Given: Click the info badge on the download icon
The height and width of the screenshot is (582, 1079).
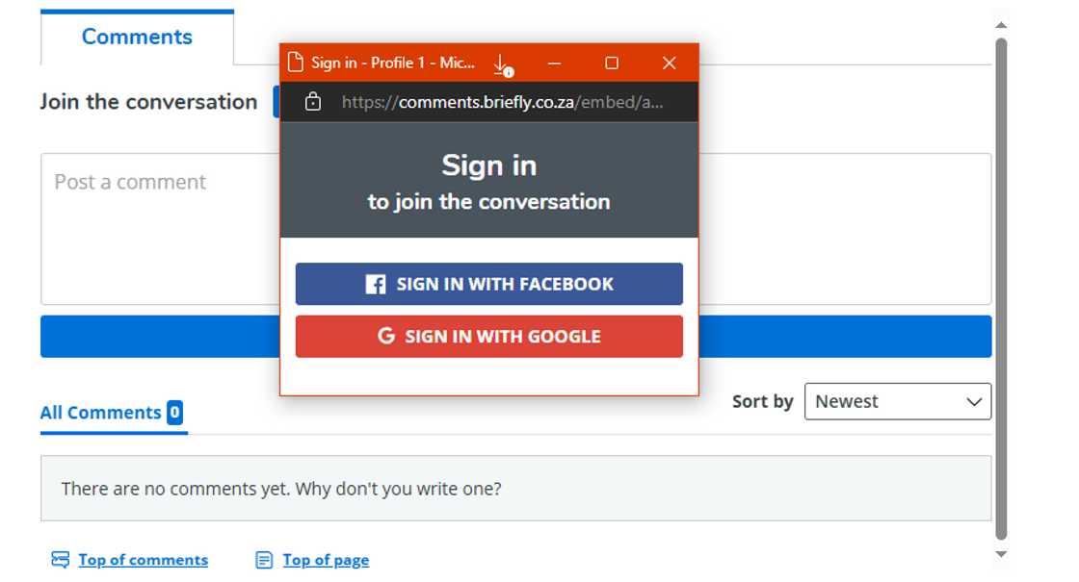Looking at the screenshot, I should click(509, 71).
